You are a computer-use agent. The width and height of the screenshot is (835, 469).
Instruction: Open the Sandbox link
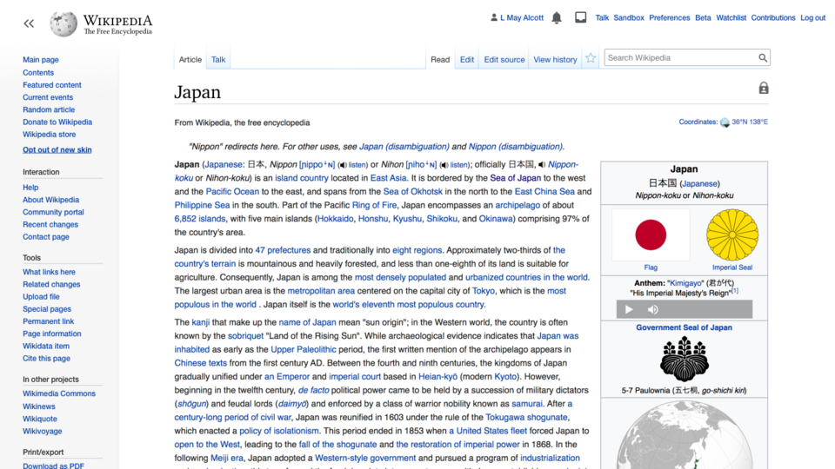[629, 17]
